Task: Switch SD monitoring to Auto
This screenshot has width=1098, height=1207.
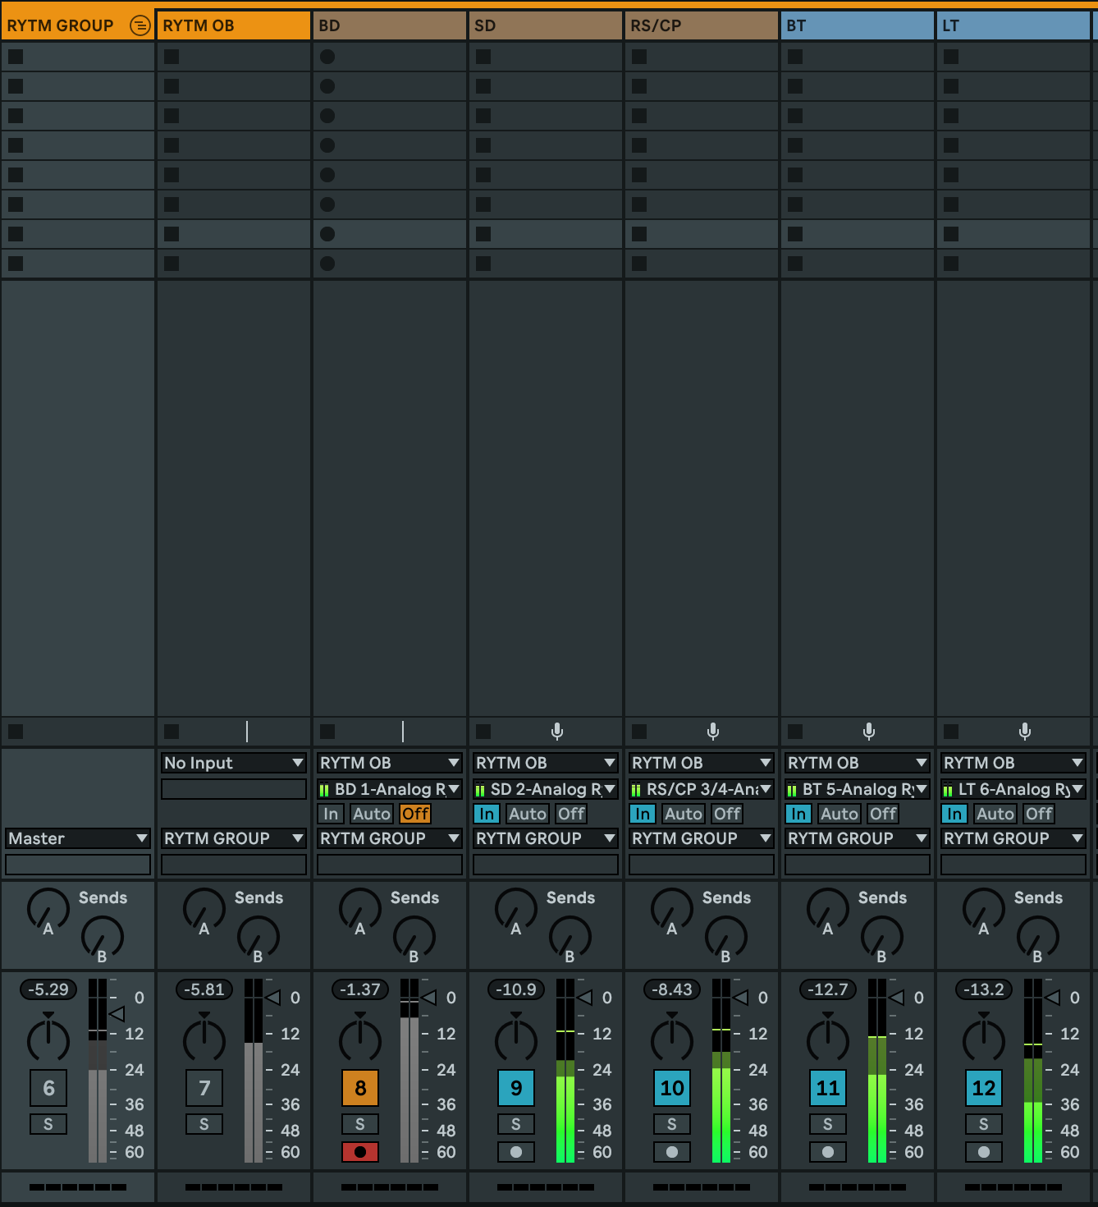Action: point(527,814)
